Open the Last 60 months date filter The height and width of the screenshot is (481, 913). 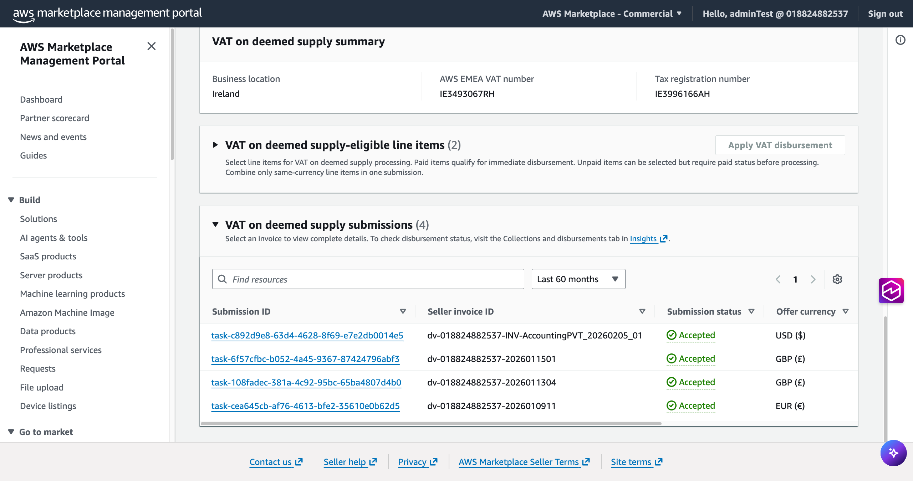tap(578, 279)
